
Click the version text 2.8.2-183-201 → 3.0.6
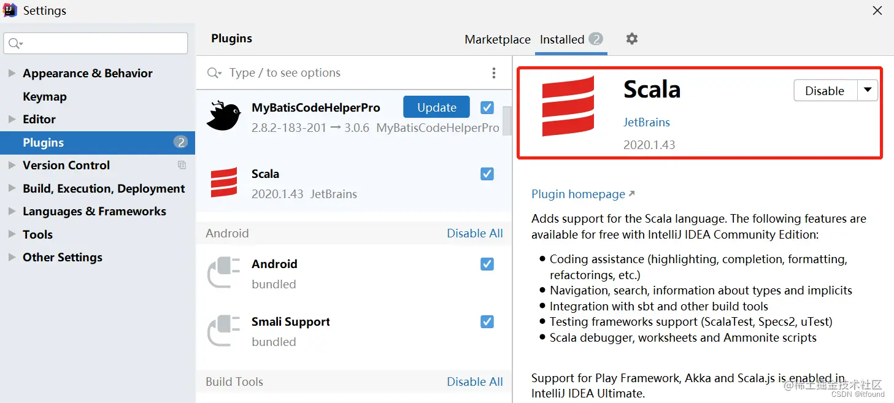point(310,128)
